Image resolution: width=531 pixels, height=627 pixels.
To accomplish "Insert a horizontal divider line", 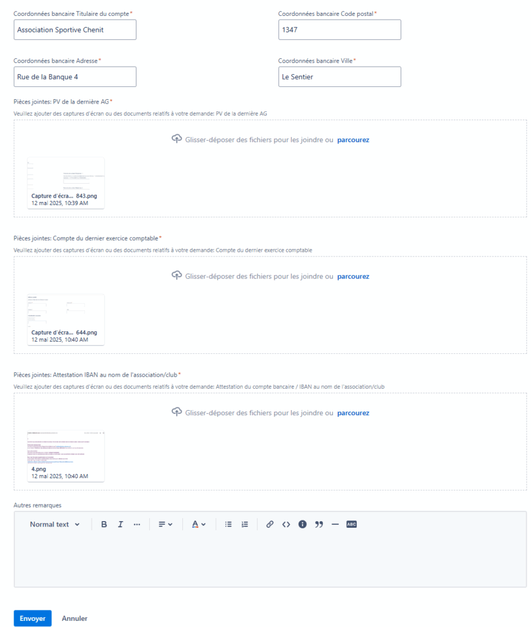I will (x=335, y=524).
